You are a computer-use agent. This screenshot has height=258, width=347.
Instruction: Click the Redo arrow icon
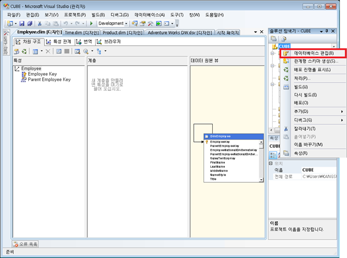pyautogui.click(x=77, y=24)
